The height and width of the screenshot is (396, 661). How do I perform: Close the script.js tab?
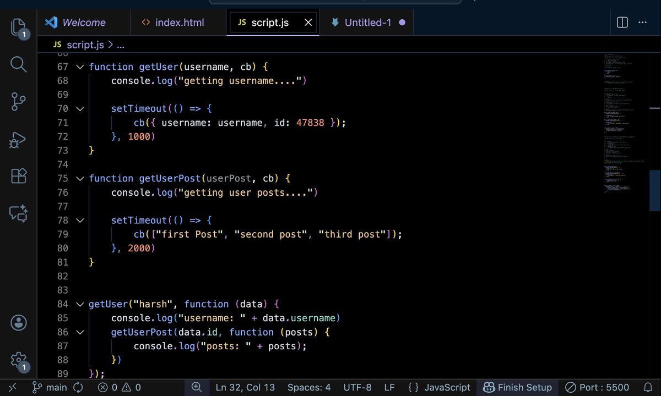click(308, 23)
